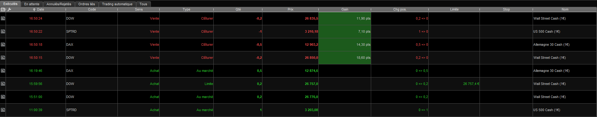Screen dimensions: 597x117
Task: Open details icon for 16:50:22 SPTRD order
Action: pos(3,31)
